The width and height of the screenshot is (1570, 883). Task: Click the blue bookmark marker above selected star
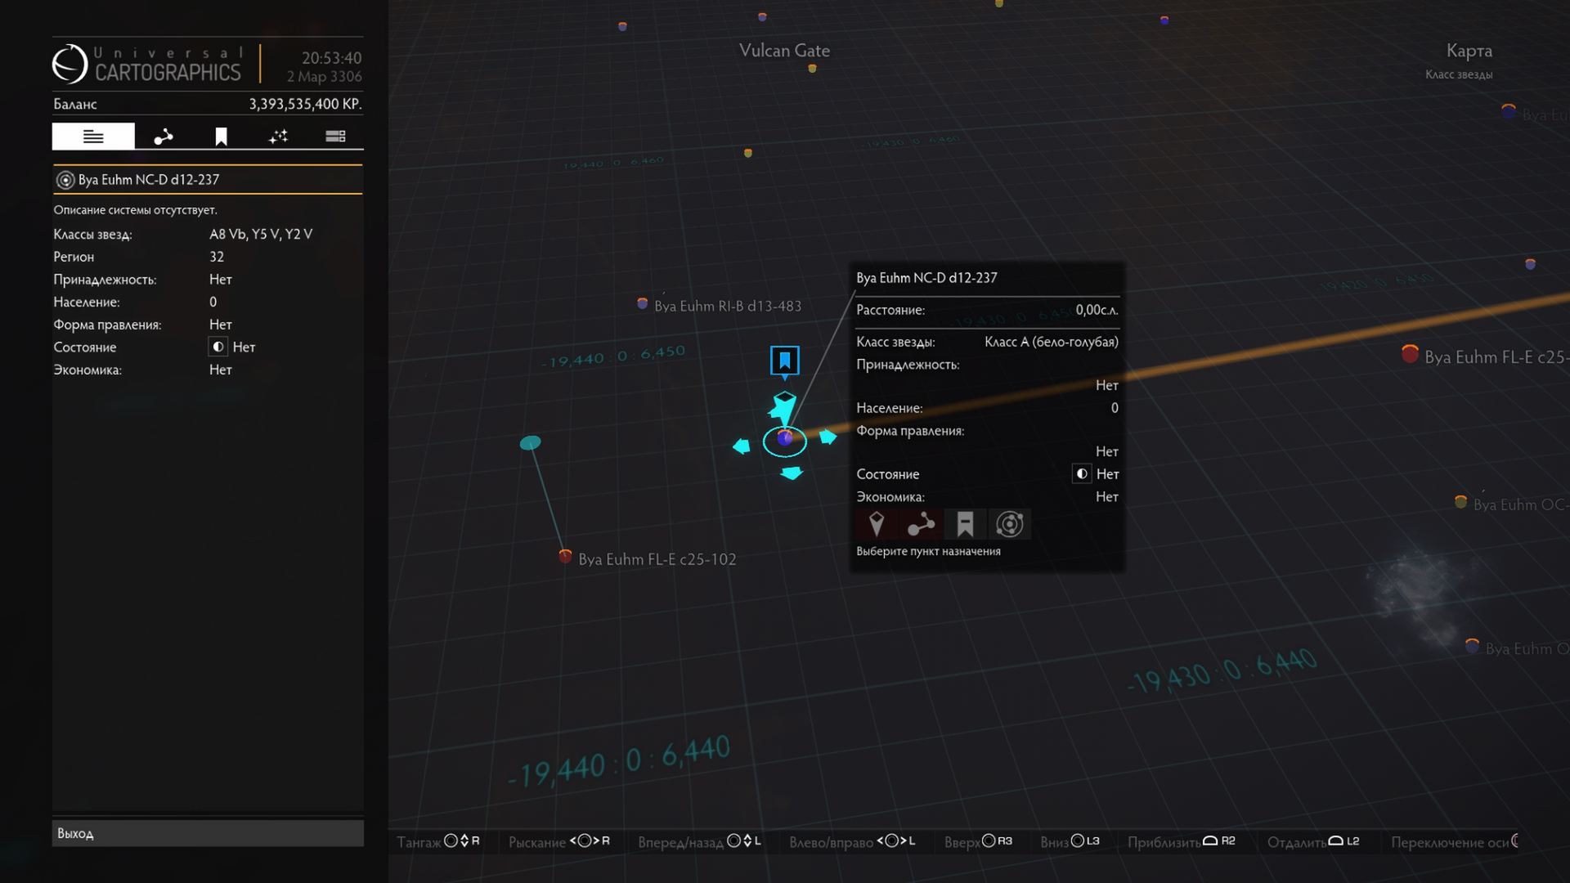click(x=785, y=361)
